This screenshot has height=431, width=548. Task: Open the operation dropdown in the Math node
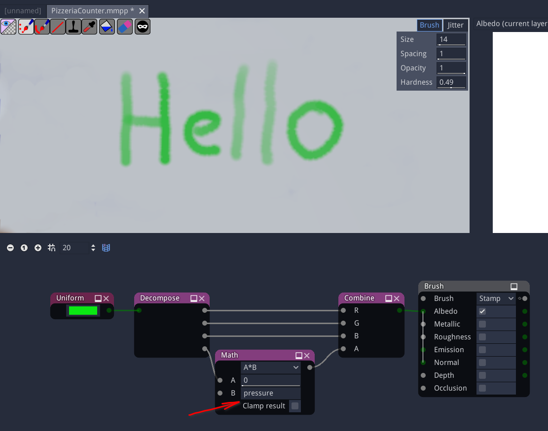click(270, 367)
